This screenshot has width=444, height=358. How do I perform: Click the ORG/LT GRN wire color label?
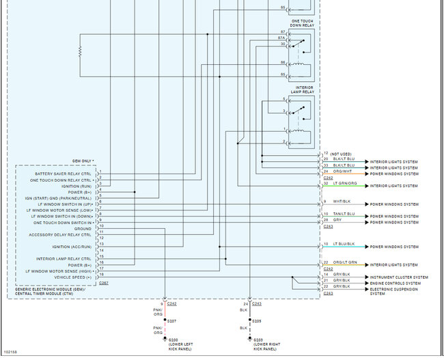(x=345, y=262)
